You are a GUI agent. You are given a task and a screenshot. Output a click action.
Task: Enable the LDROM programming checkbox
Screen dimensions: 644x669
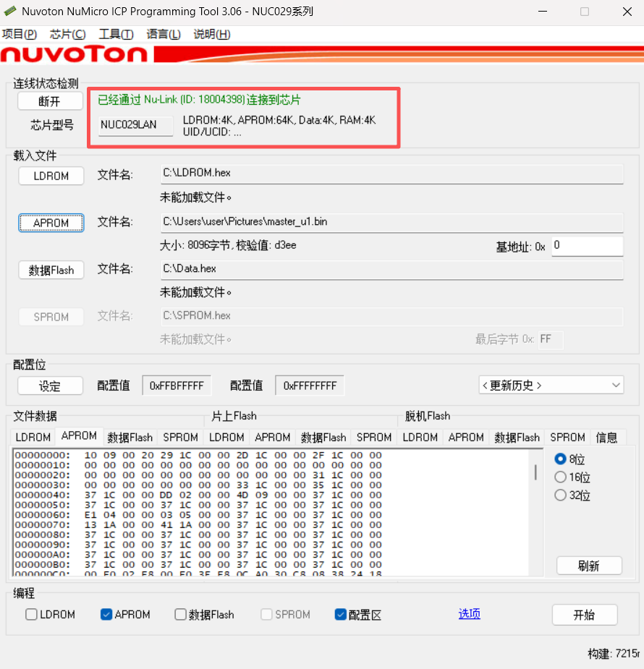(32, 615)
